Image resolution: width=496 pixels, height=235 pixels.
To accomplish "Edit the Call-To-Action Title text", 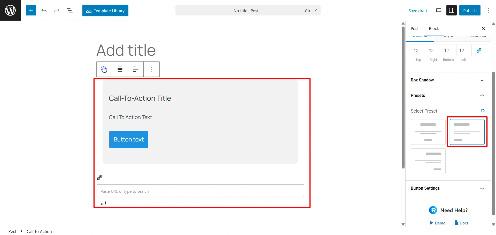I will point(140,98).
